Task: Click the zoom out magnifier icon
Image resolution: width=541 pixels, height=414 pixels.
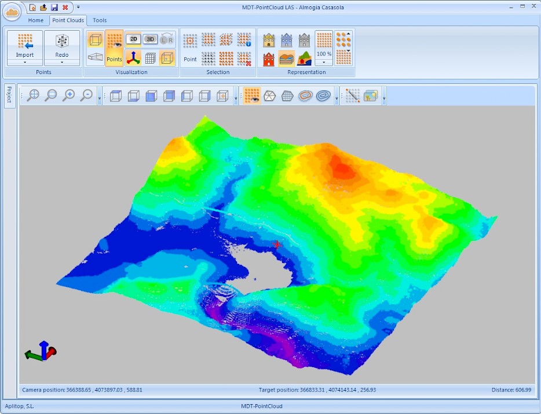Action: [x=86, y=96]
